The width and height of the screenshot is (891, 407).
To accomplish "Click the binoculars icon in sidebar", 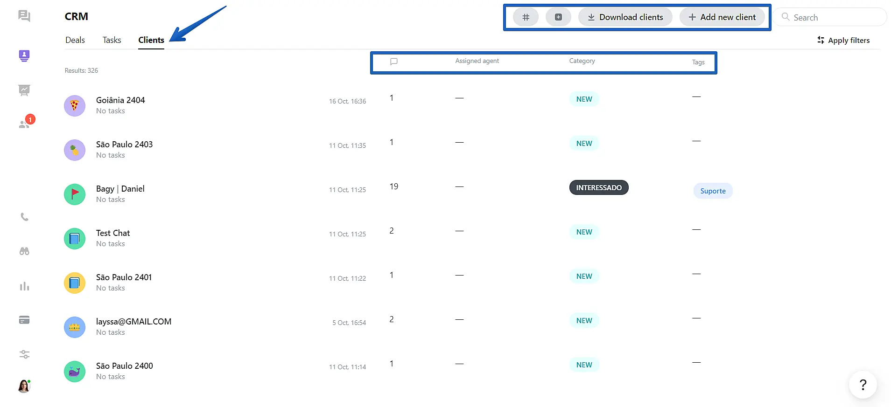I will pyautogui.click(x=24, y=251).
